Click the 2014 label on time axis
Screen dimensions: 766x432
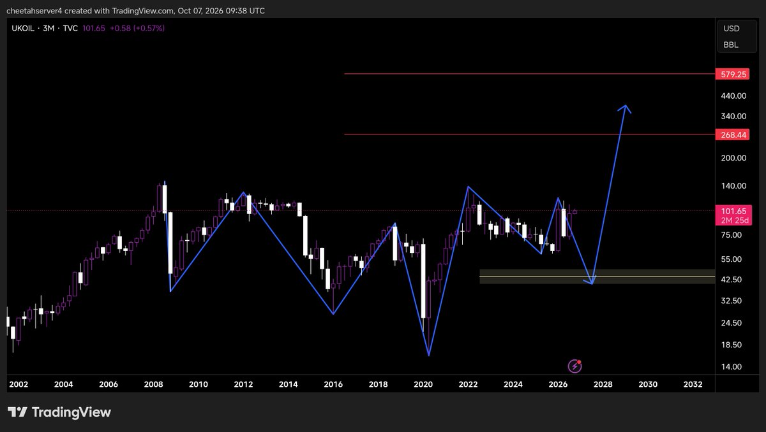(289, 385)
